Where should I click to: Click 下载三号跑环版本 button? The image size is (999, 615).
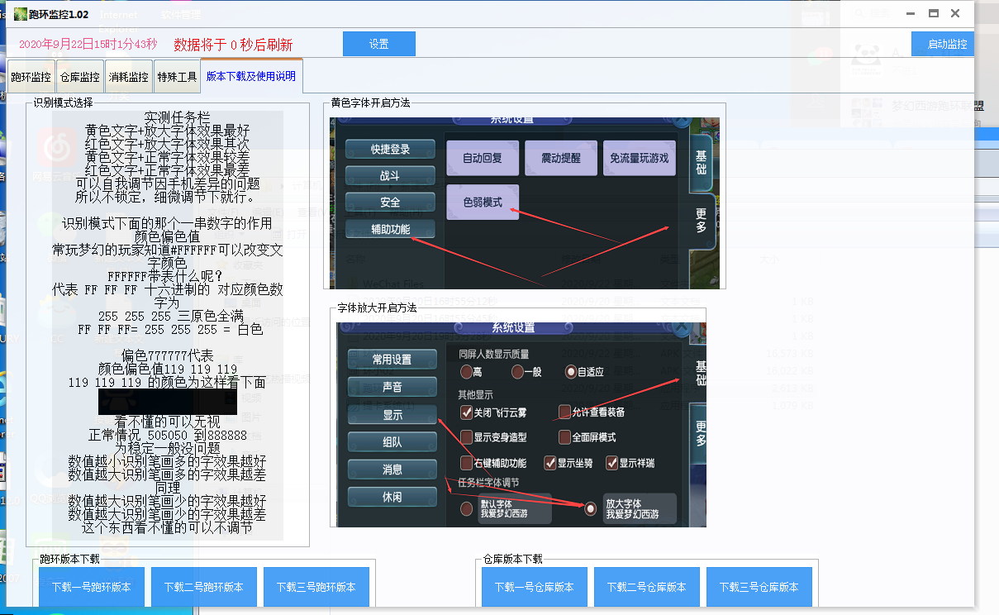(316, 587)
